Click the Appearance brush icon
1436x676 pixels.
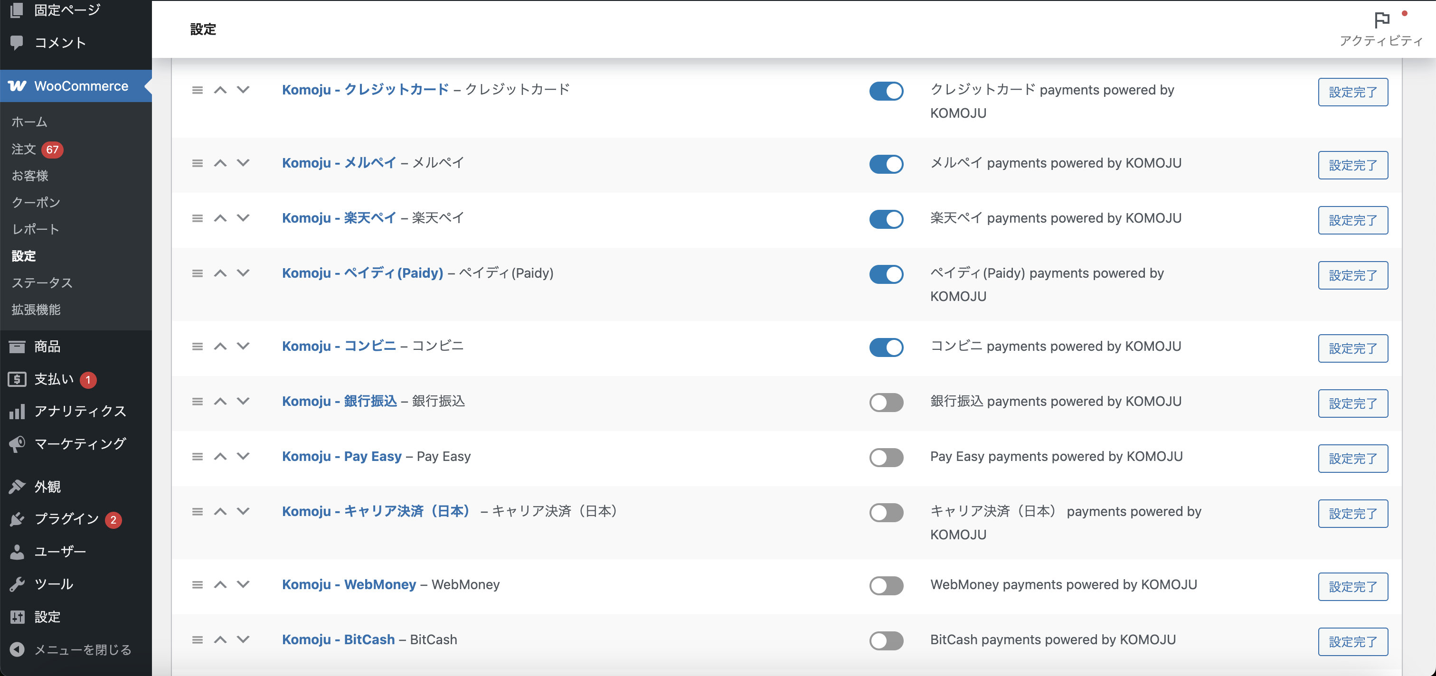17,487
